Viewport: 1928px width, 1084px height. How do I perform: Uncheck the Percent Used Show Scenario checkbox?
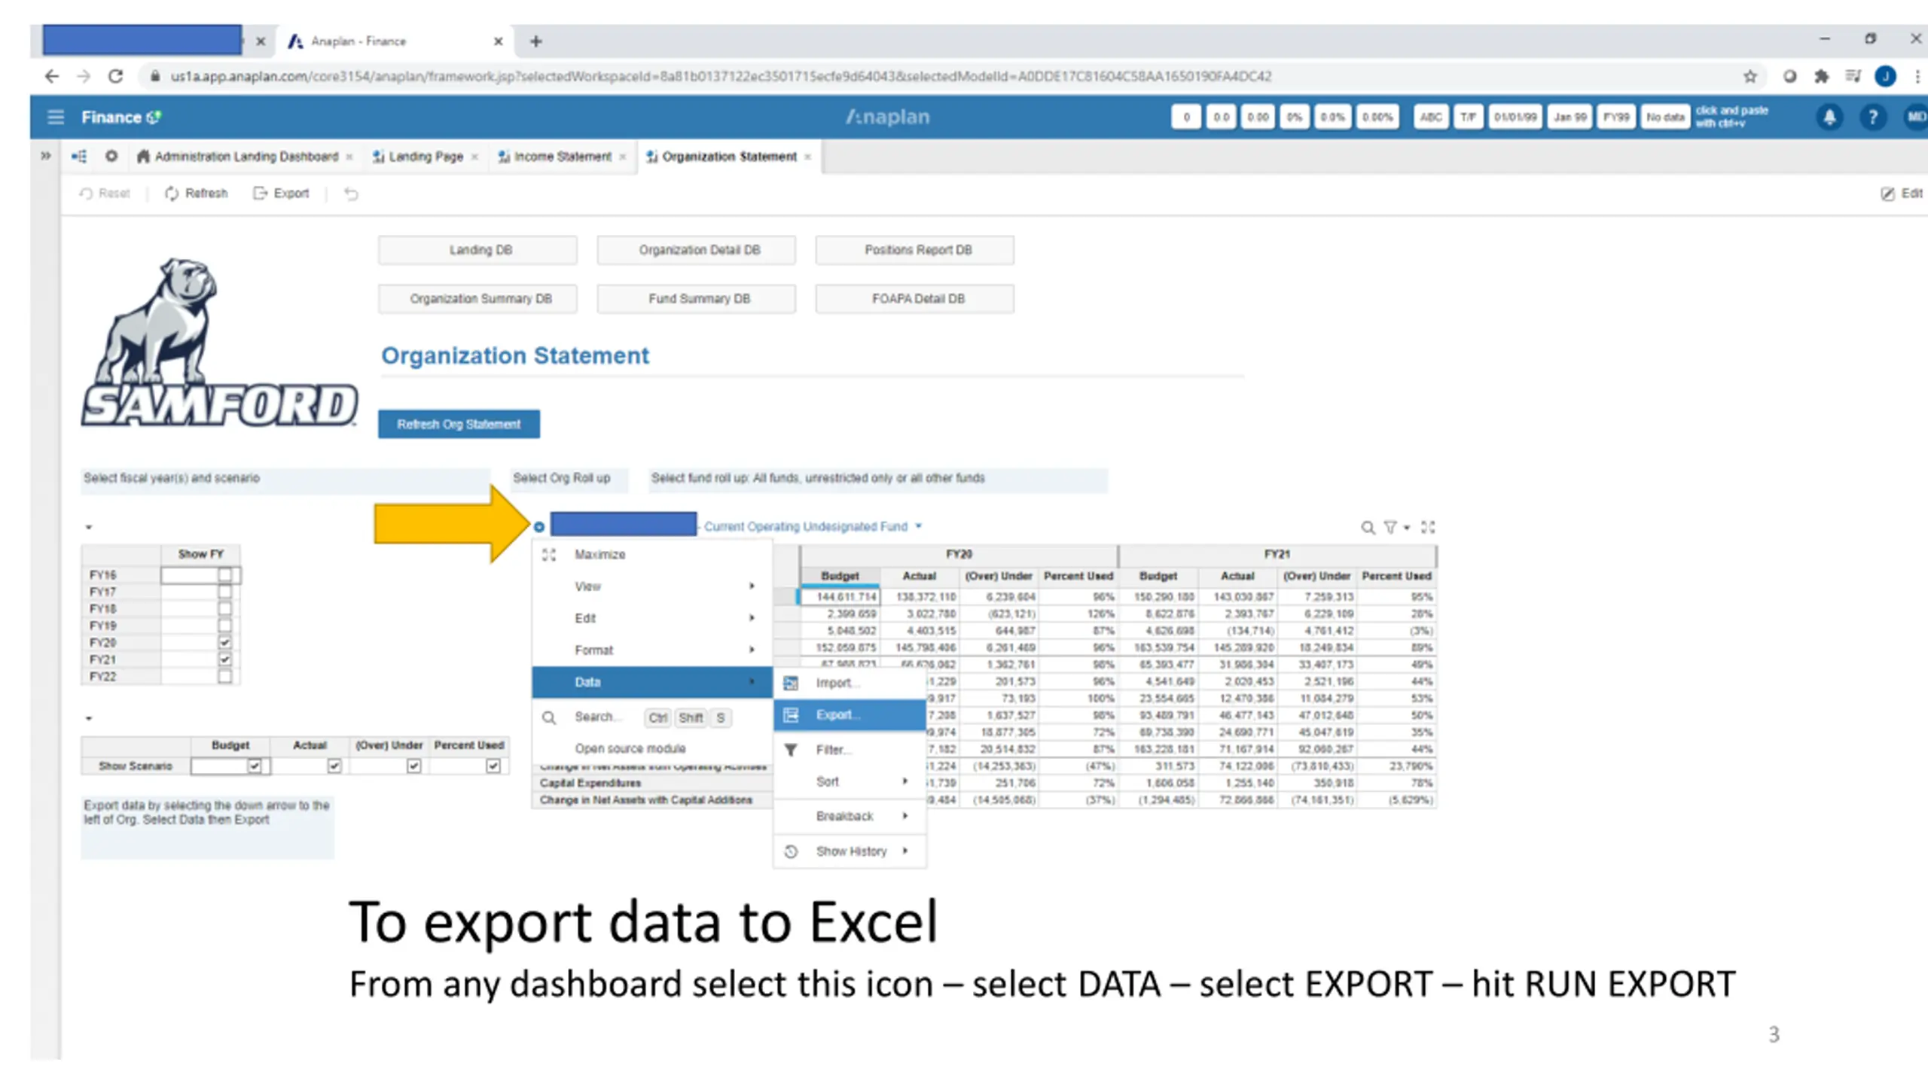coord(493,766)
